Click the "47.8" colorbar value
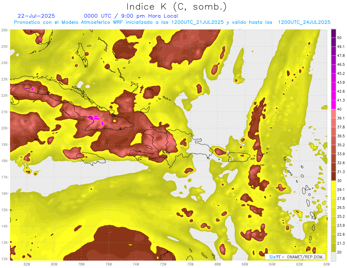This screenshot has width=347, height=268. click(341, 56)
